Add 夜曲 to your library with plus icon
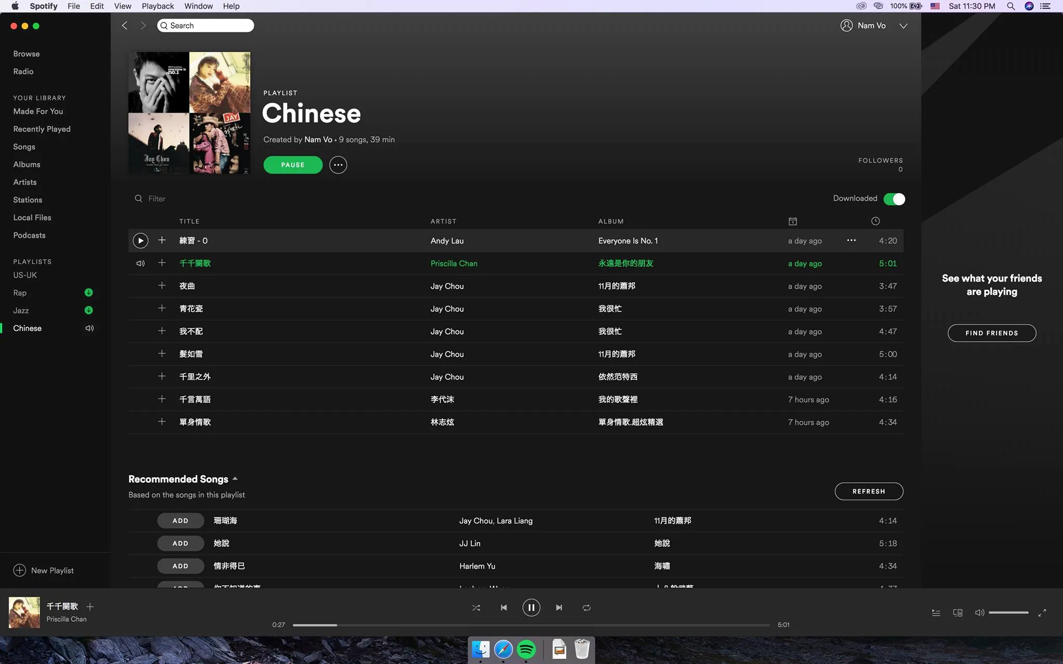Image resolution: width=1063 pixels, height=664 pixels. [161, 285]
